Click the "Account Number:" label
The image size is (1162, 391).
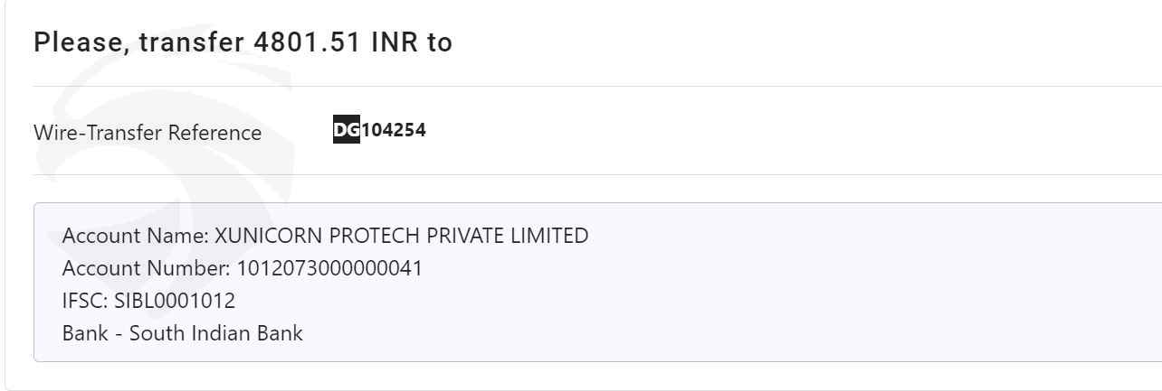(147, 269)
